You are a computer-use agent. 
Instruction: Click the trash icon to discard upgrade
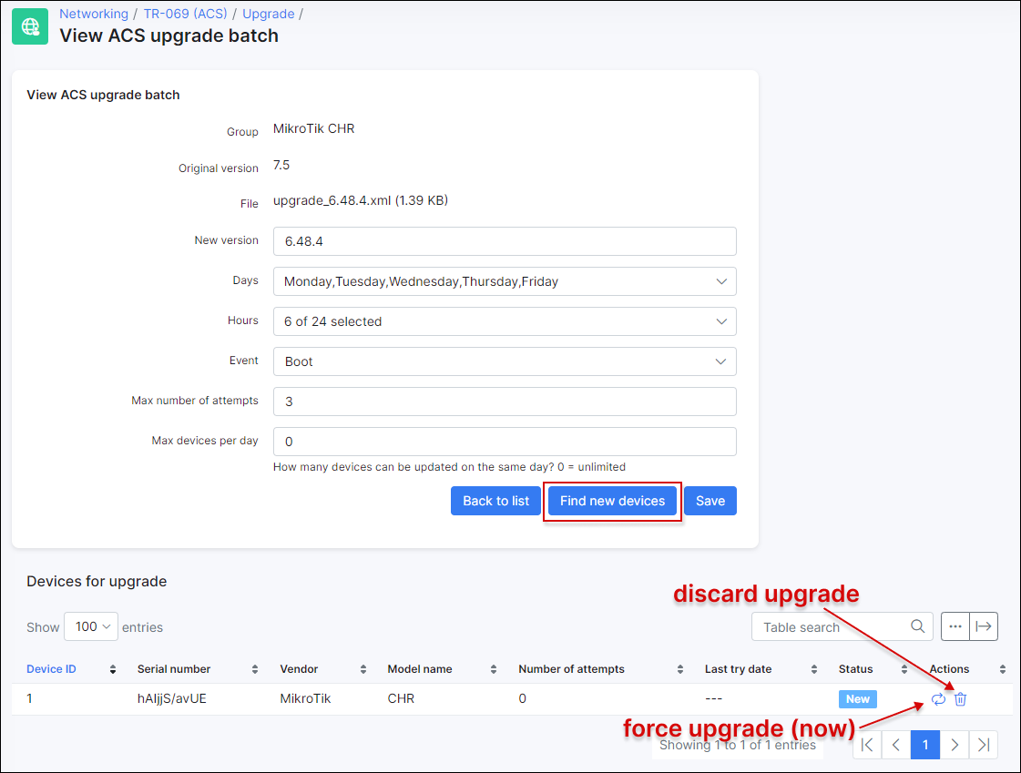(960, 699)
